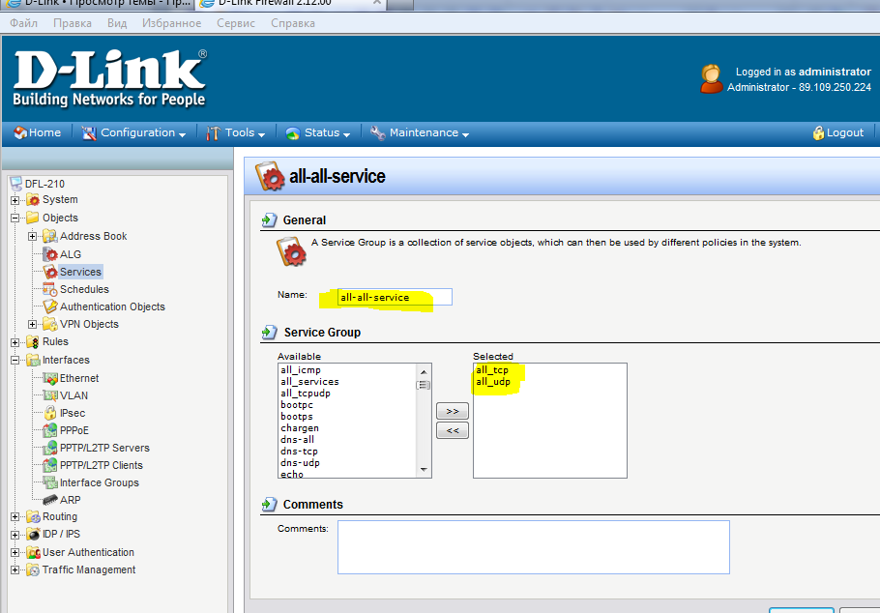This screenshot has height=613, width=880.
Task: Click the IDP / IPS bomb icon
Action: point(33,535)
